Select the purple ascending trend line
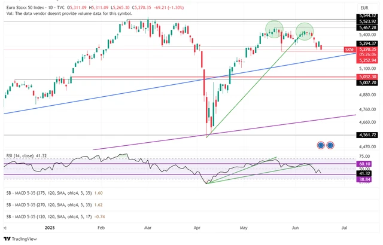Viewport: 383px width, 245px height. [224, 133]
